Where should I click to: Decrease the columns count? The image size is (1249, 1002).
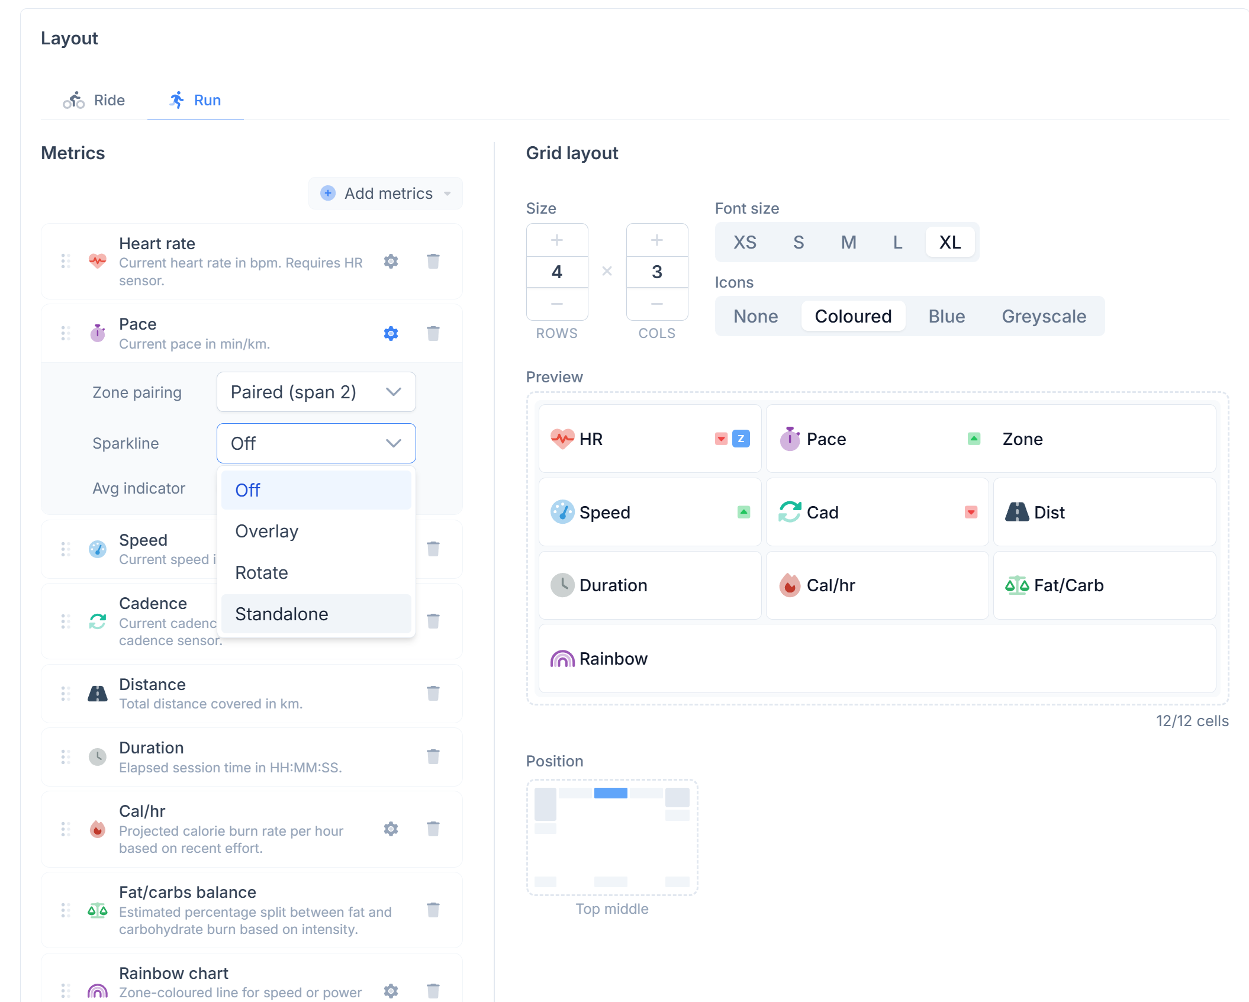(x=657, y=304)
